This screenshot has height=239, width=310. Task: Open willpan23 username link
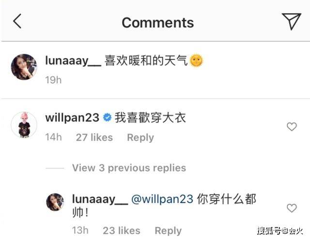point(72,118)
